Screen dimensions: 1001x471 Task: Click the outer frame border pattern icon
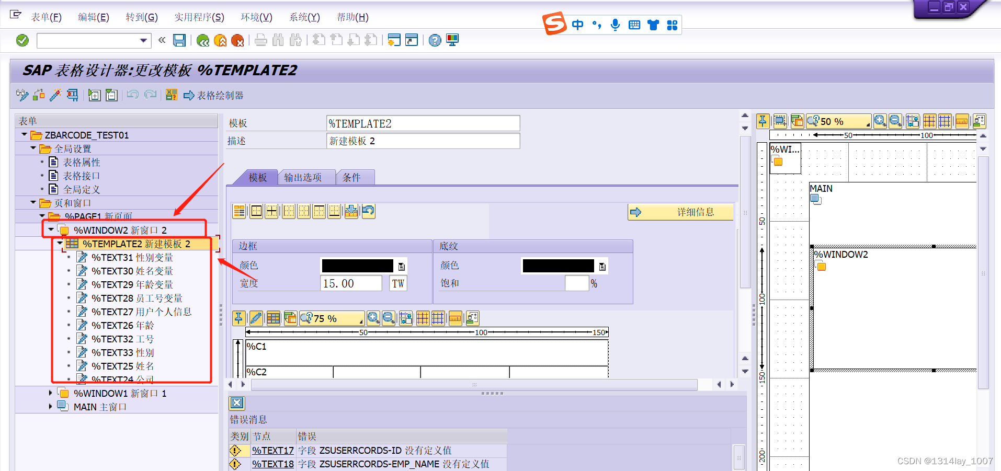pos(256,211)
